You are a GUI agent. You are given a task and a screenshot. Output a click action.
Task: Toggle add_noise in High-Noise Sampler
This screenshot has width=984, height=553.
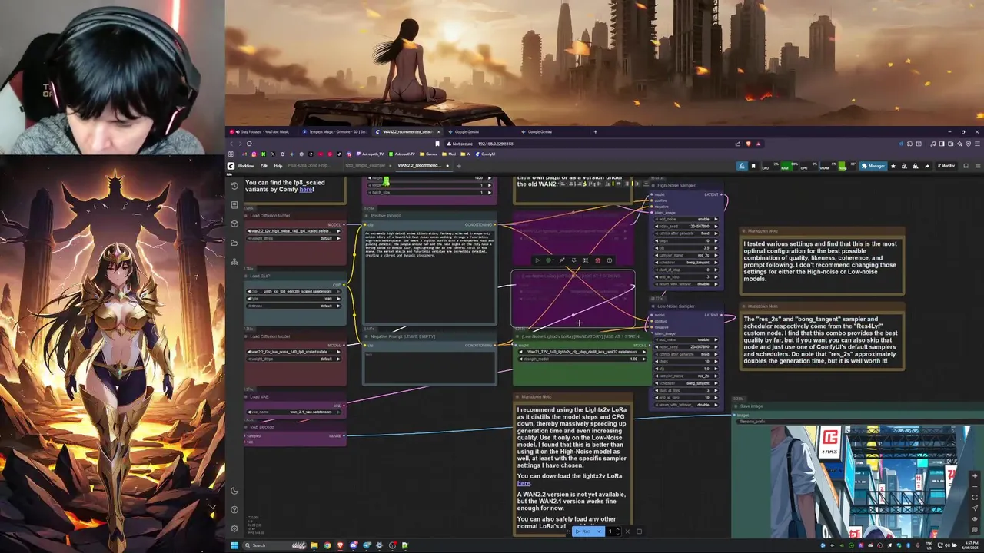tap(686, 219)
